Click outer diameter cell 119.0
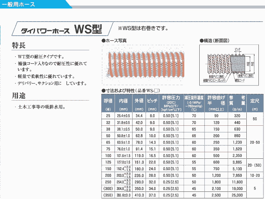 (x=139, y=155)
